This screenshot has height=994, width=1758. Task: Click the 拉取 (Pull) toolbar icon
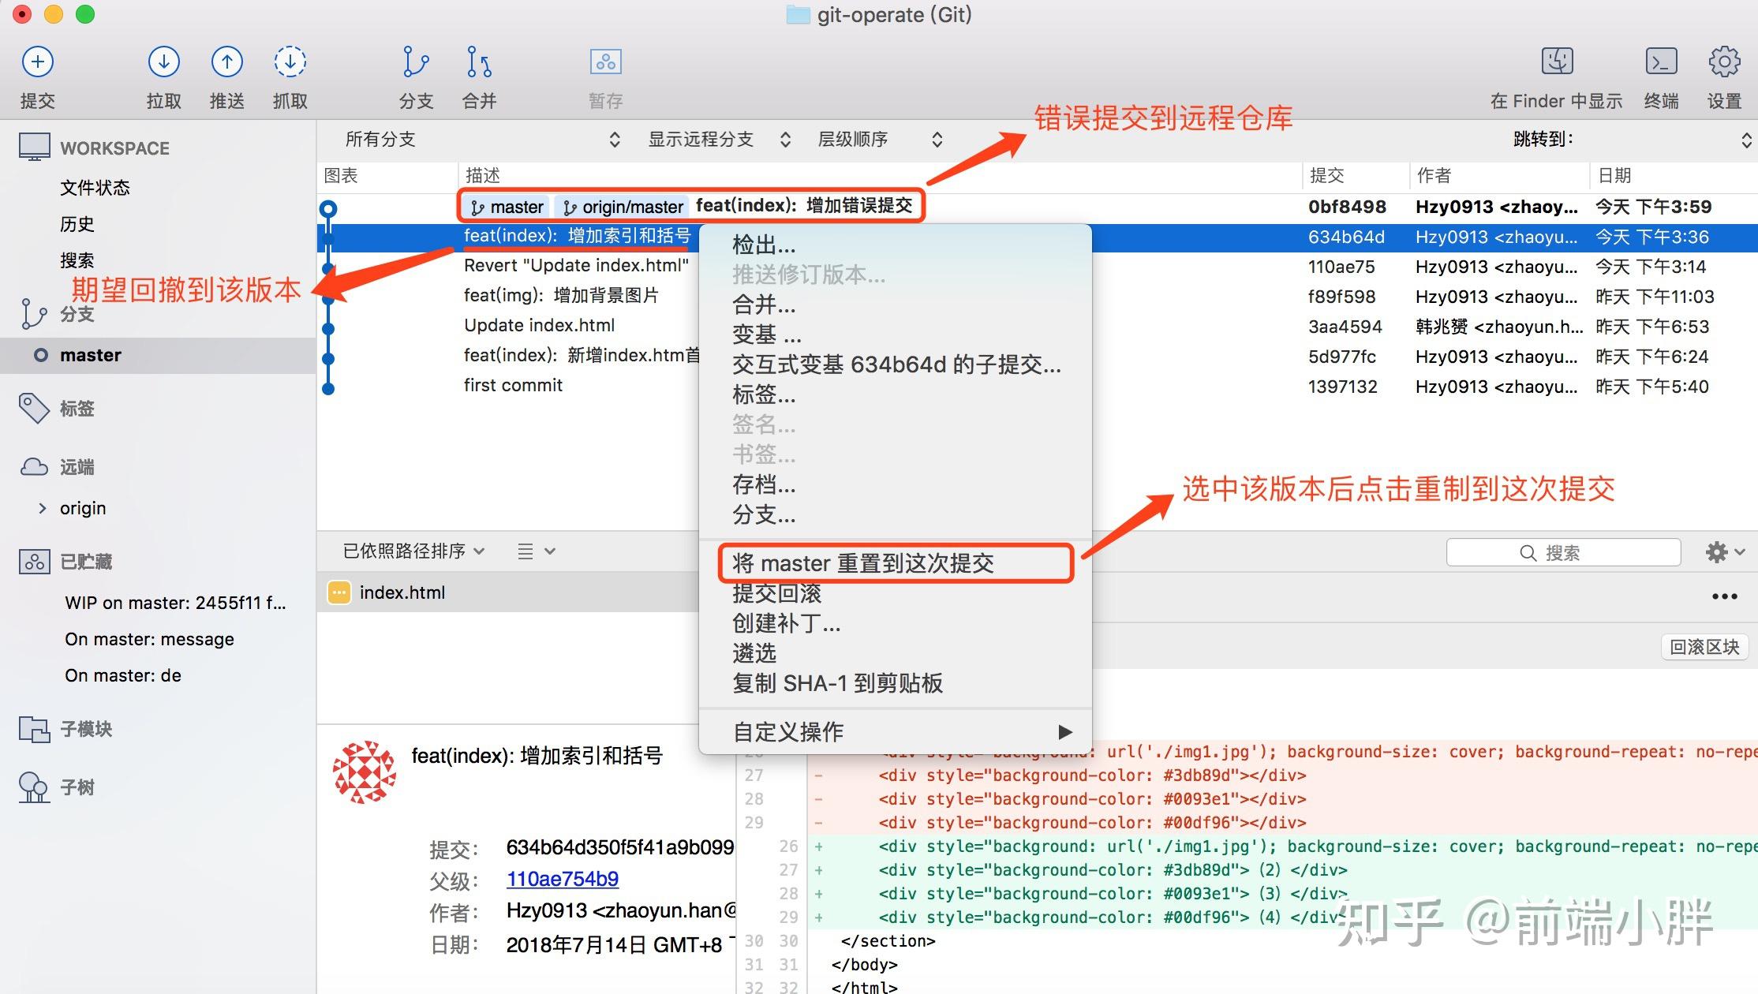(x=163, y=75)
